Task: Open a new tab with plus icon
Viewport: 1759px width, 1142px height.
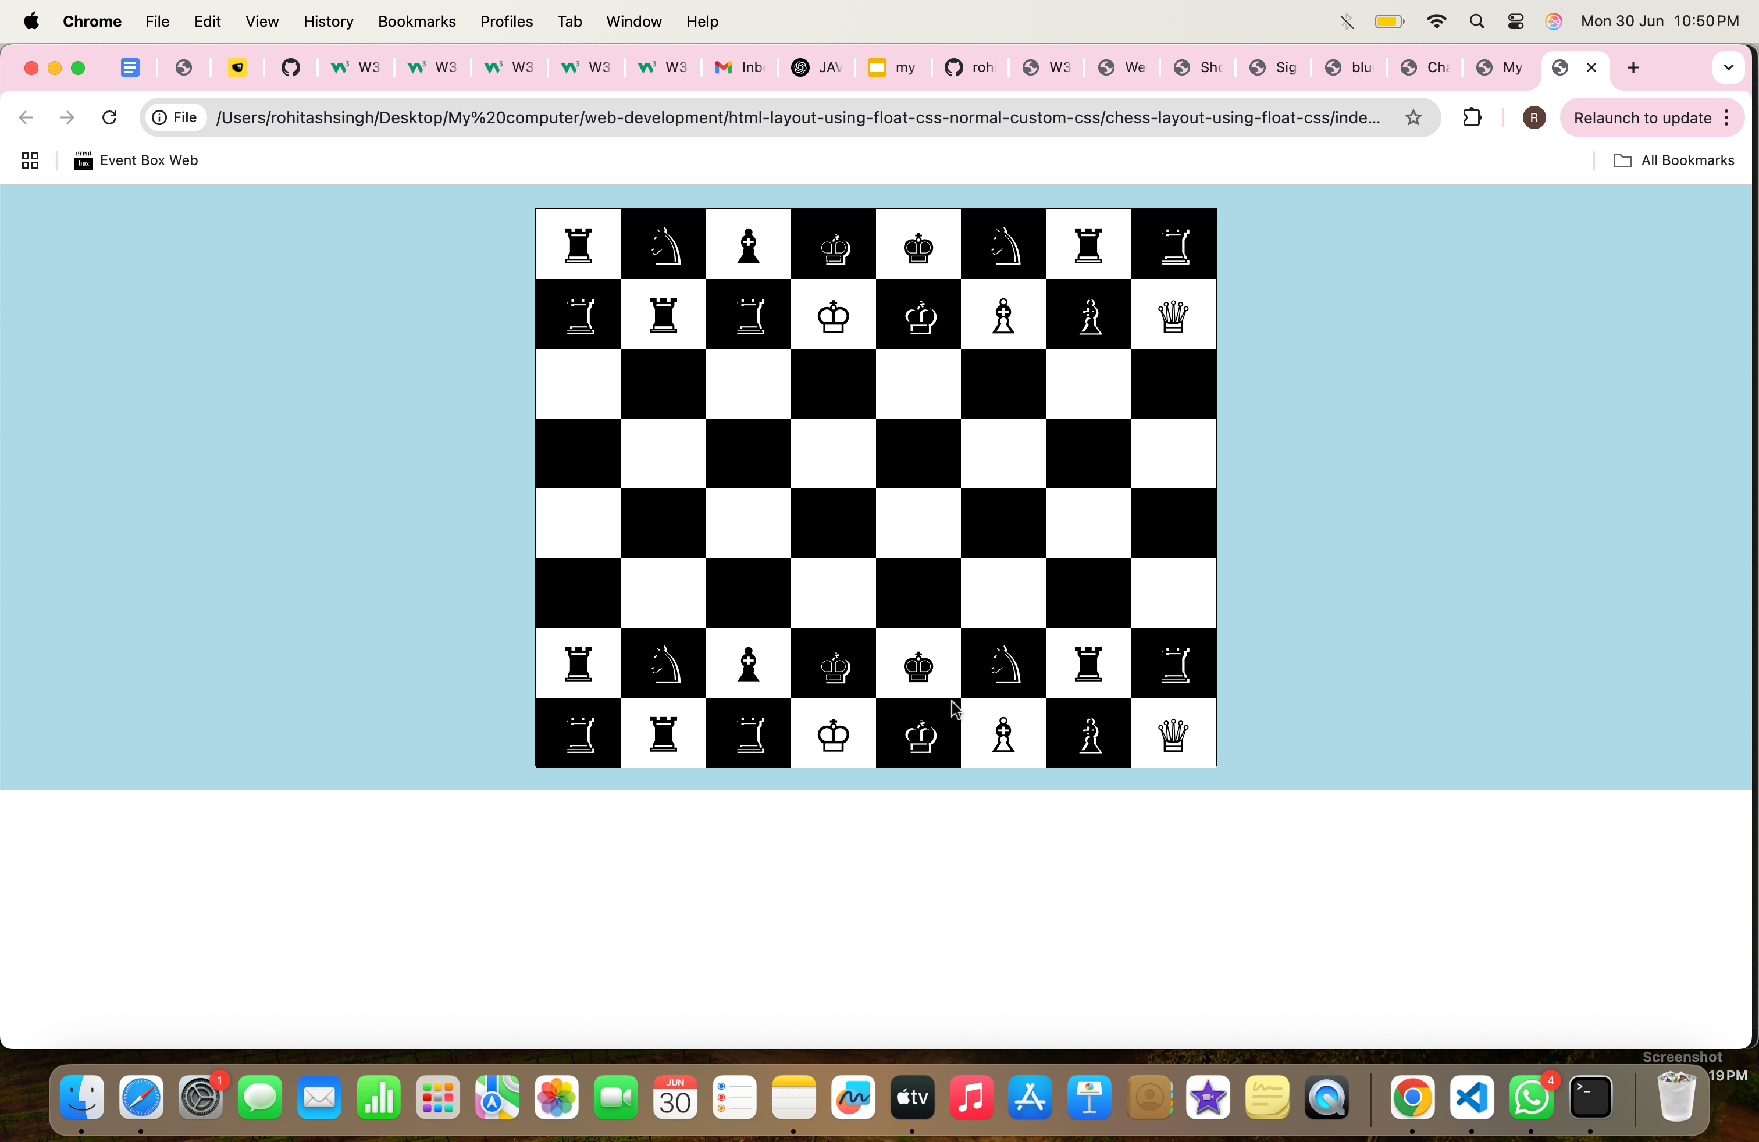Action: (1633, 68)
